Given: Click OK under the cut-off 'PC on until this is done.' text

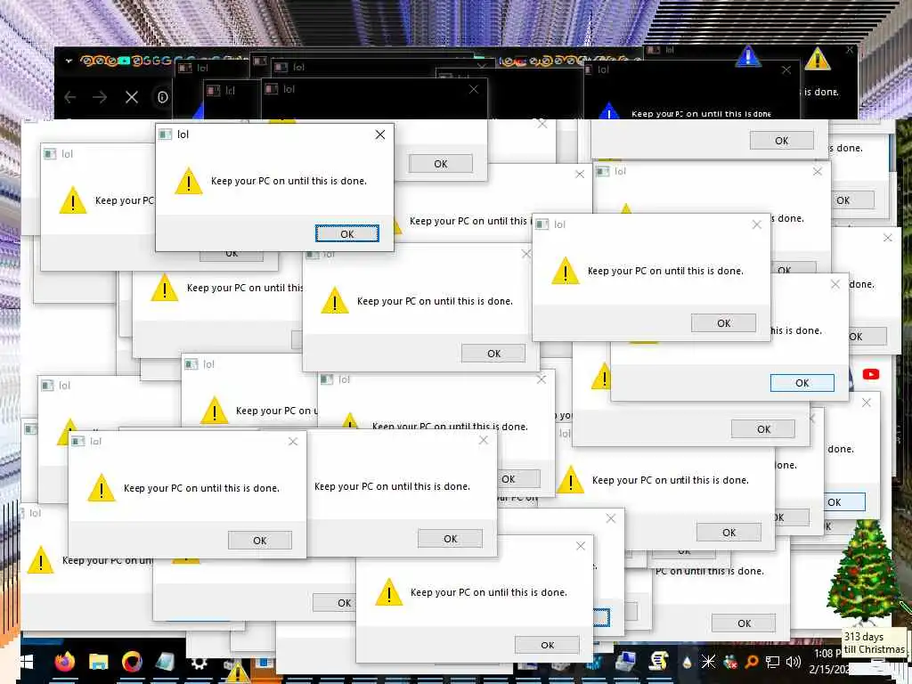Looking at the screenshot, I should [744, 623].
